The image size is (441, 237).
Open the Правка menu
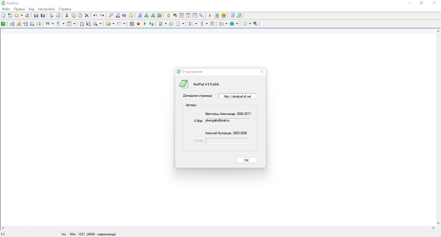click(19, 9)
